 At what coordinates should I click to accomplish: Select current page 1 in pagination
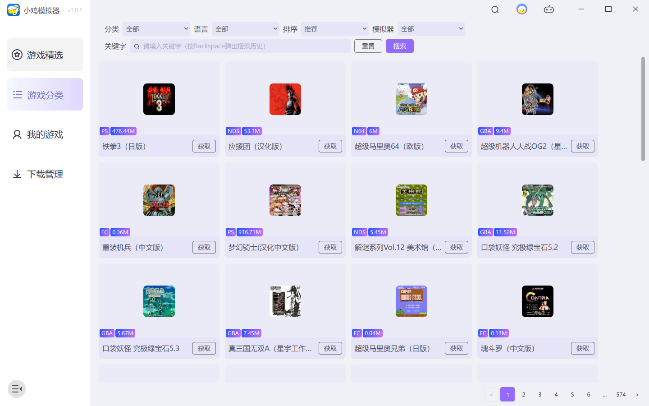(x=507, y=394)
